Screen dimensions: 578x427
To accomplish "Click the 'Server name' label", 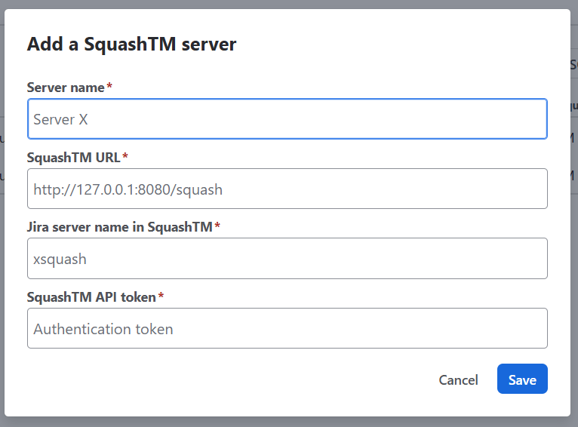I will (66, 88).
